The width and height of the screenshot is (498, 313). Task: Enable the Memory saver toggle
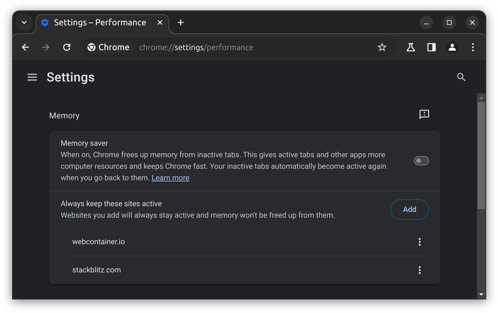click(x=421, y=161)
